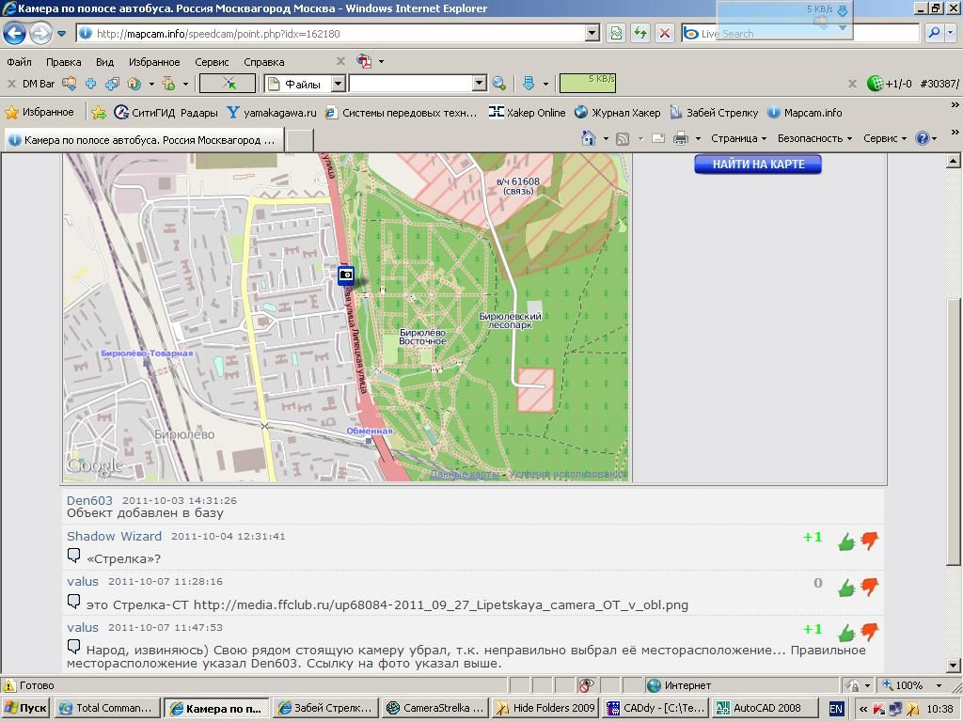The width and height of the screenshot is (963, 722).
Task: Click the НАЙТИ НА КАРТЕ button
Action: click(x=758, y=164)
